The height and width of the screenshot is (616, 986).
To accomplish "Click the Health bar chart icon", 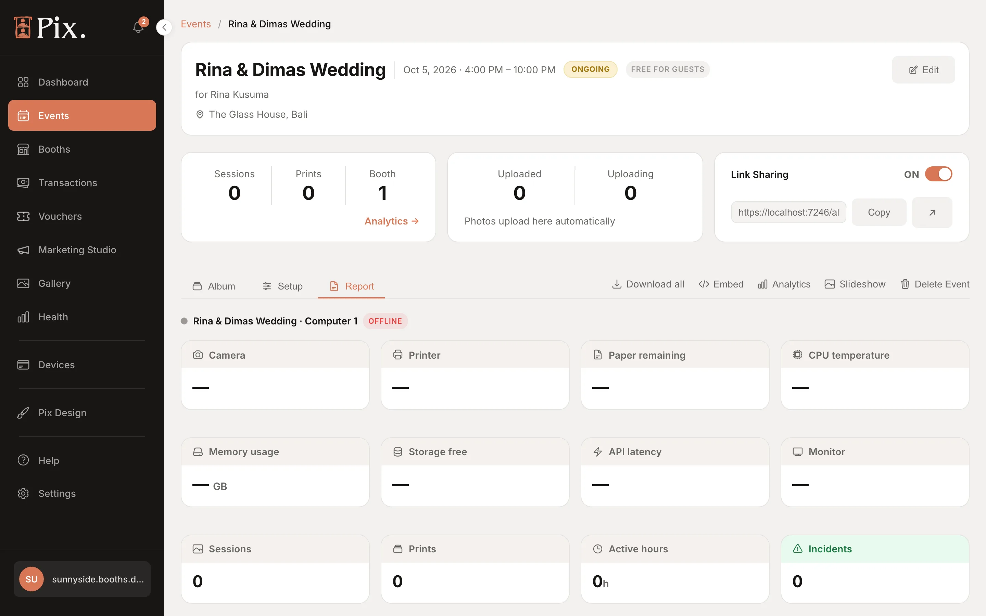I will (x=23, y=317).
